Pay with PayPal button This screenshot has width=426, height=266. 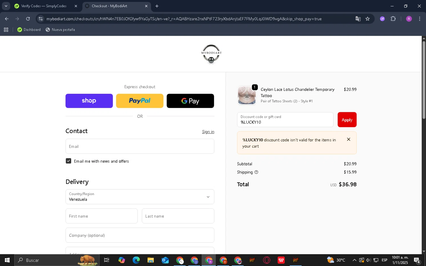(x=140, y=101)
